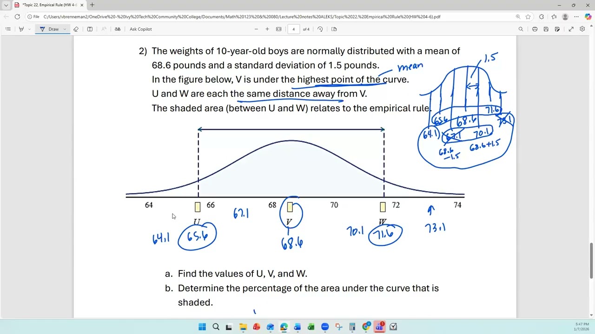Open the address bar zoom indicator
This screenshot has width=595, height=334.
[x=518, y=17]
